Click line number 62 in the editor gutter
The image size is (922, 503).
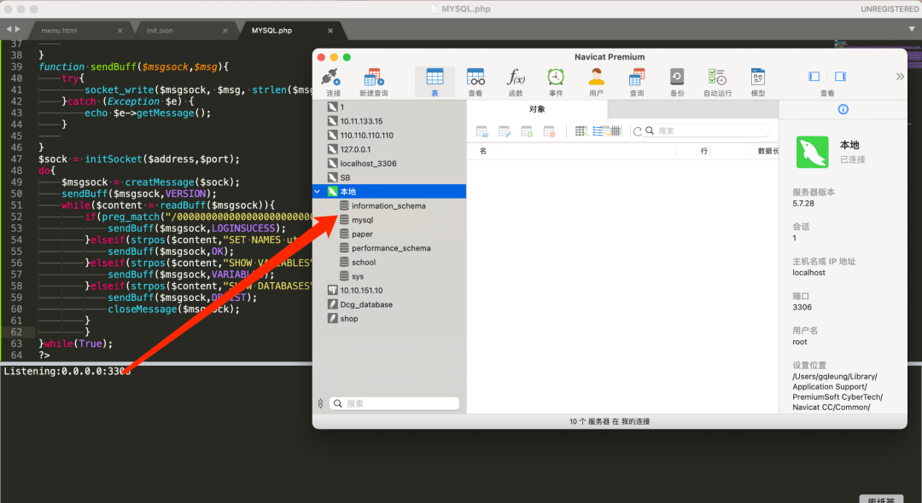pyautogui.click(x=16, y=332)
